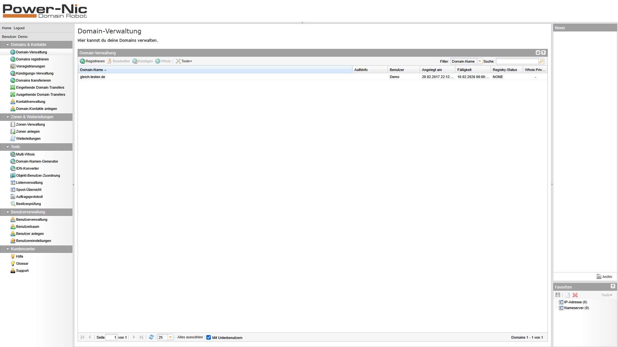Open Favoriten panel help icon
Image resolution: width=618 pixels, height=347 pixels.
[613, 286]
